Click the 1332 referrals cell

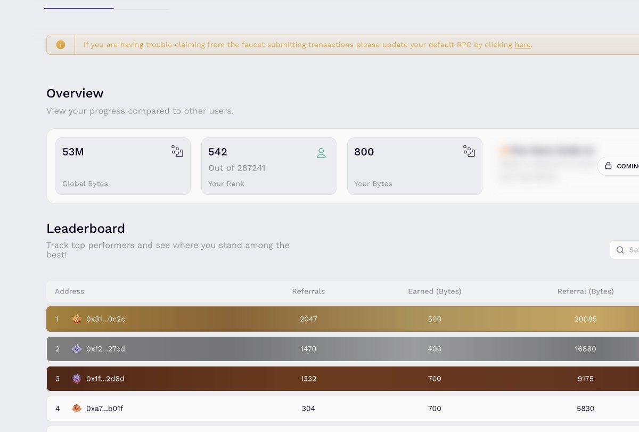(308, 379)
